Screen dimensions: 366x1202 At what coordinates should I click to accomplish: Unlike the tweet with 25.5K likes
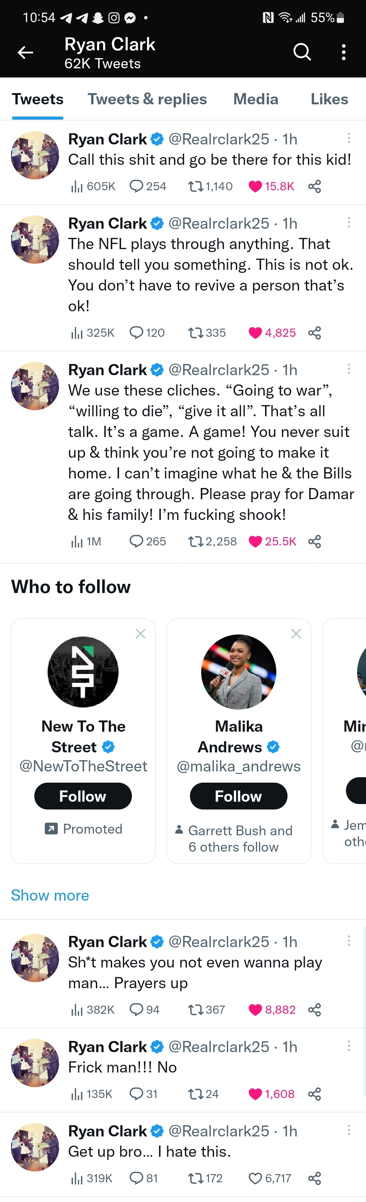point(255,541)
